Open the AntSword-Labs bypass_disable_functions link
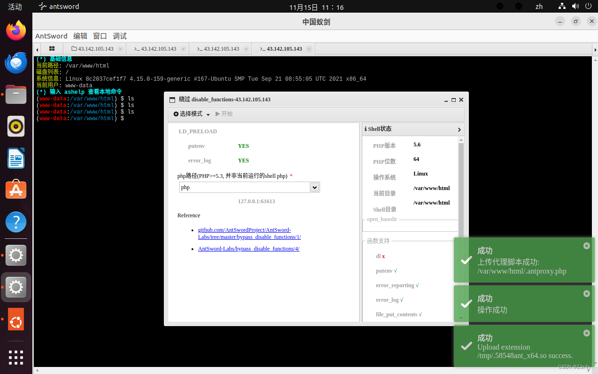 click(249, 249)
